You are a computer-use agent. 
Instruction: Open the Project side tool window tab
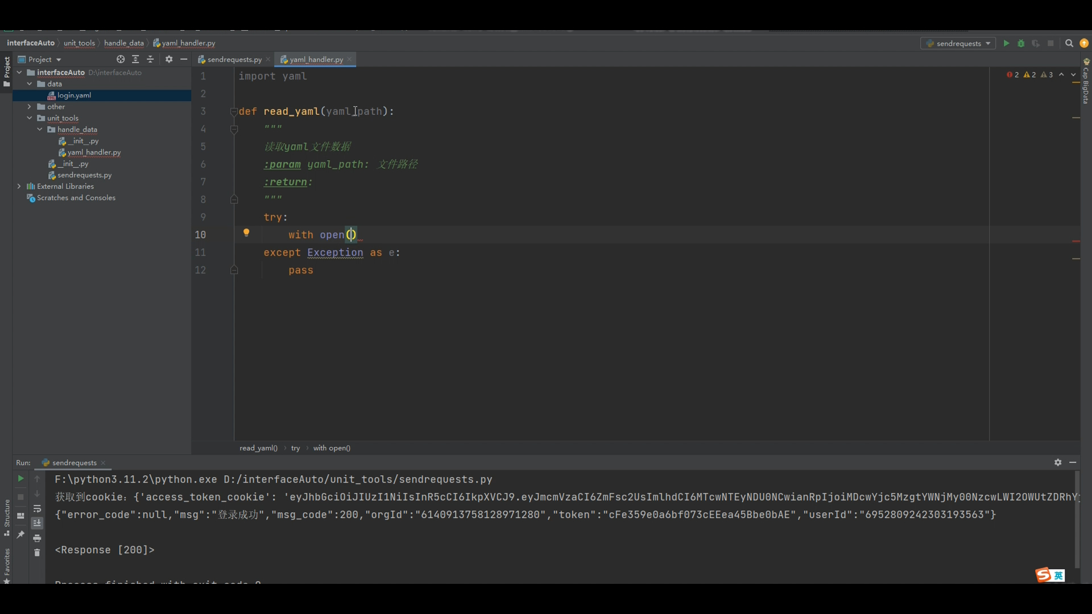[6, 70]
